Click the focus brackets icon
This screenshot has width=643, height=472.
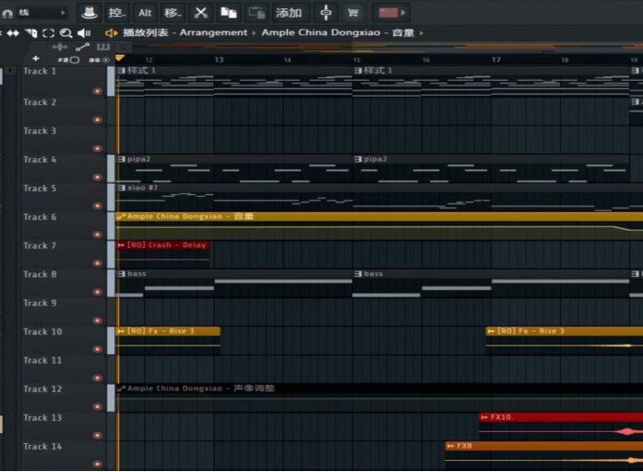48,33
